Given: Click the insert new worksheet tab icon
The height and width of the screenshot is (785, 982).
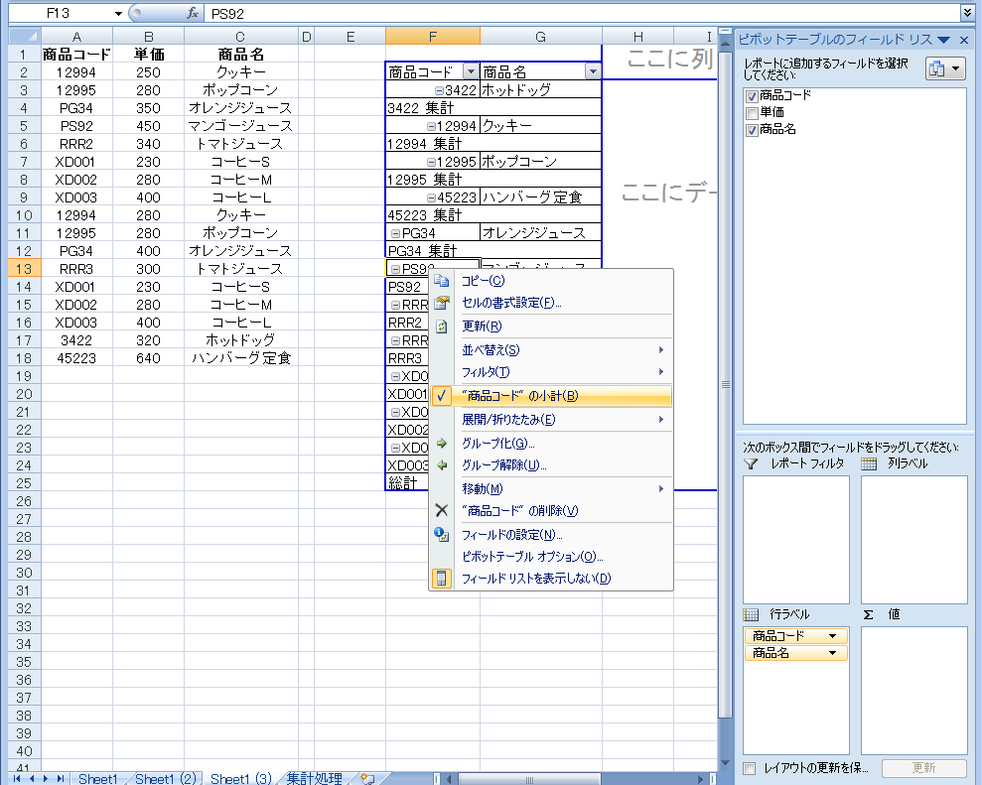Looking at the screenshot, I should [366, 779].
